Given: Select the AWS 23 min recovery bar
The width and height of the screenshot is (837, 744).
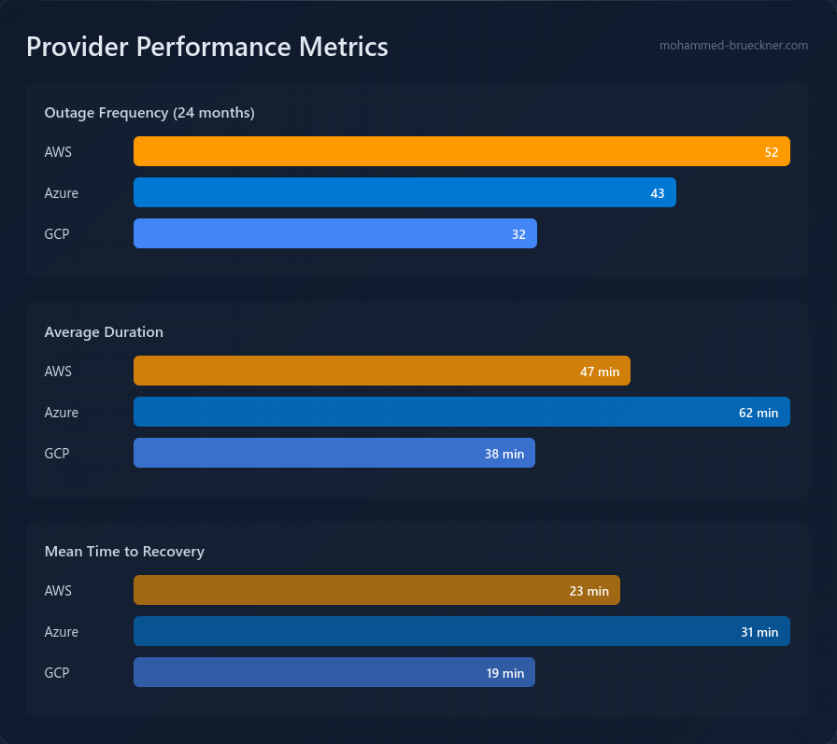Looking at the screenshot, I should (376, 590).
